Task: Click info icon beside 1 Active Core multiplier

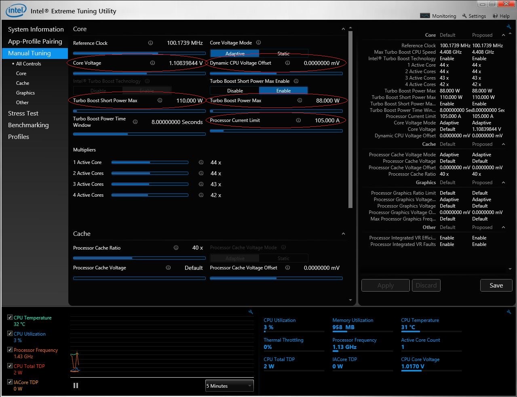Action: [x=201, y=162]
